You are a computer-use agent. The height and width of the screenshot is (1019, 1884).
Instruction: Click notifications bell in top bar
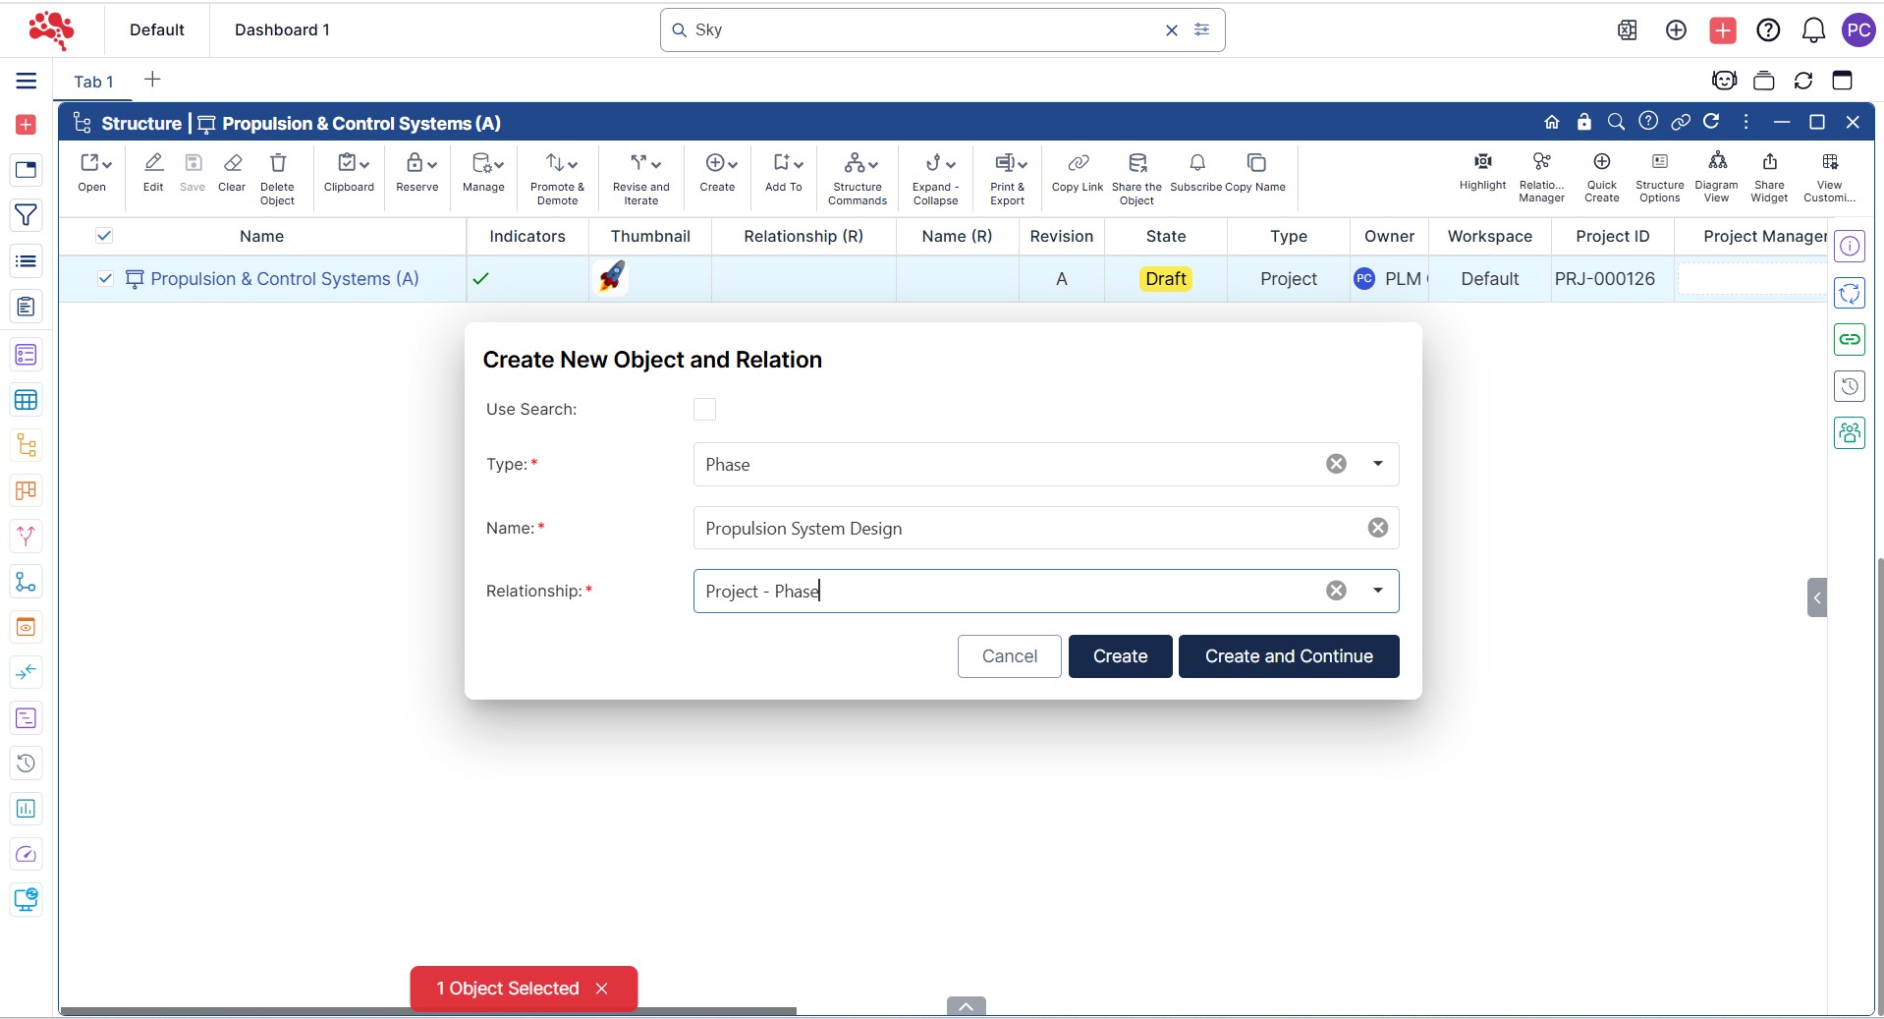(x=1812, y=30)
